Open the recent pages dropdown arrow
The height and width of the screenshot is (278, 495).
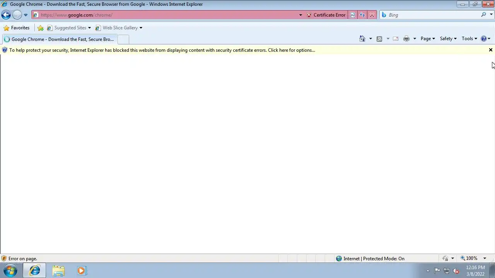click(x=26, y=15)
